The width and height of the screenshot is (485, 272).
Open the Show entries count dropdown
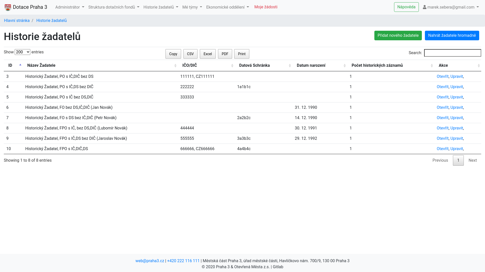(22, 52)
